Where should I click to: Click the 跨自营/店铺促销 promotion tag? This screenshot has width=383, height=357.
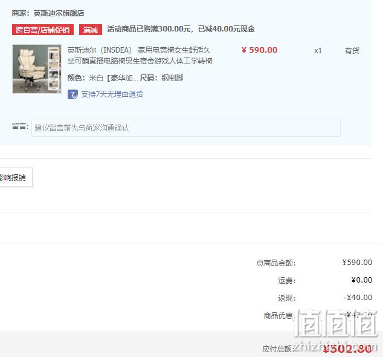tap(43, 30)
